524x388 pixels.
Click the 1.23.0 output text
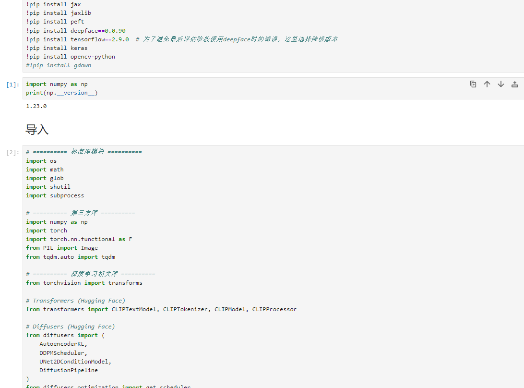coord(36,106)
